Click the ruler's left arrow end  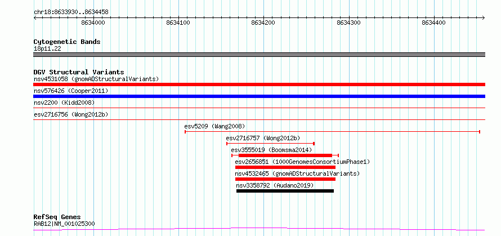35,18
